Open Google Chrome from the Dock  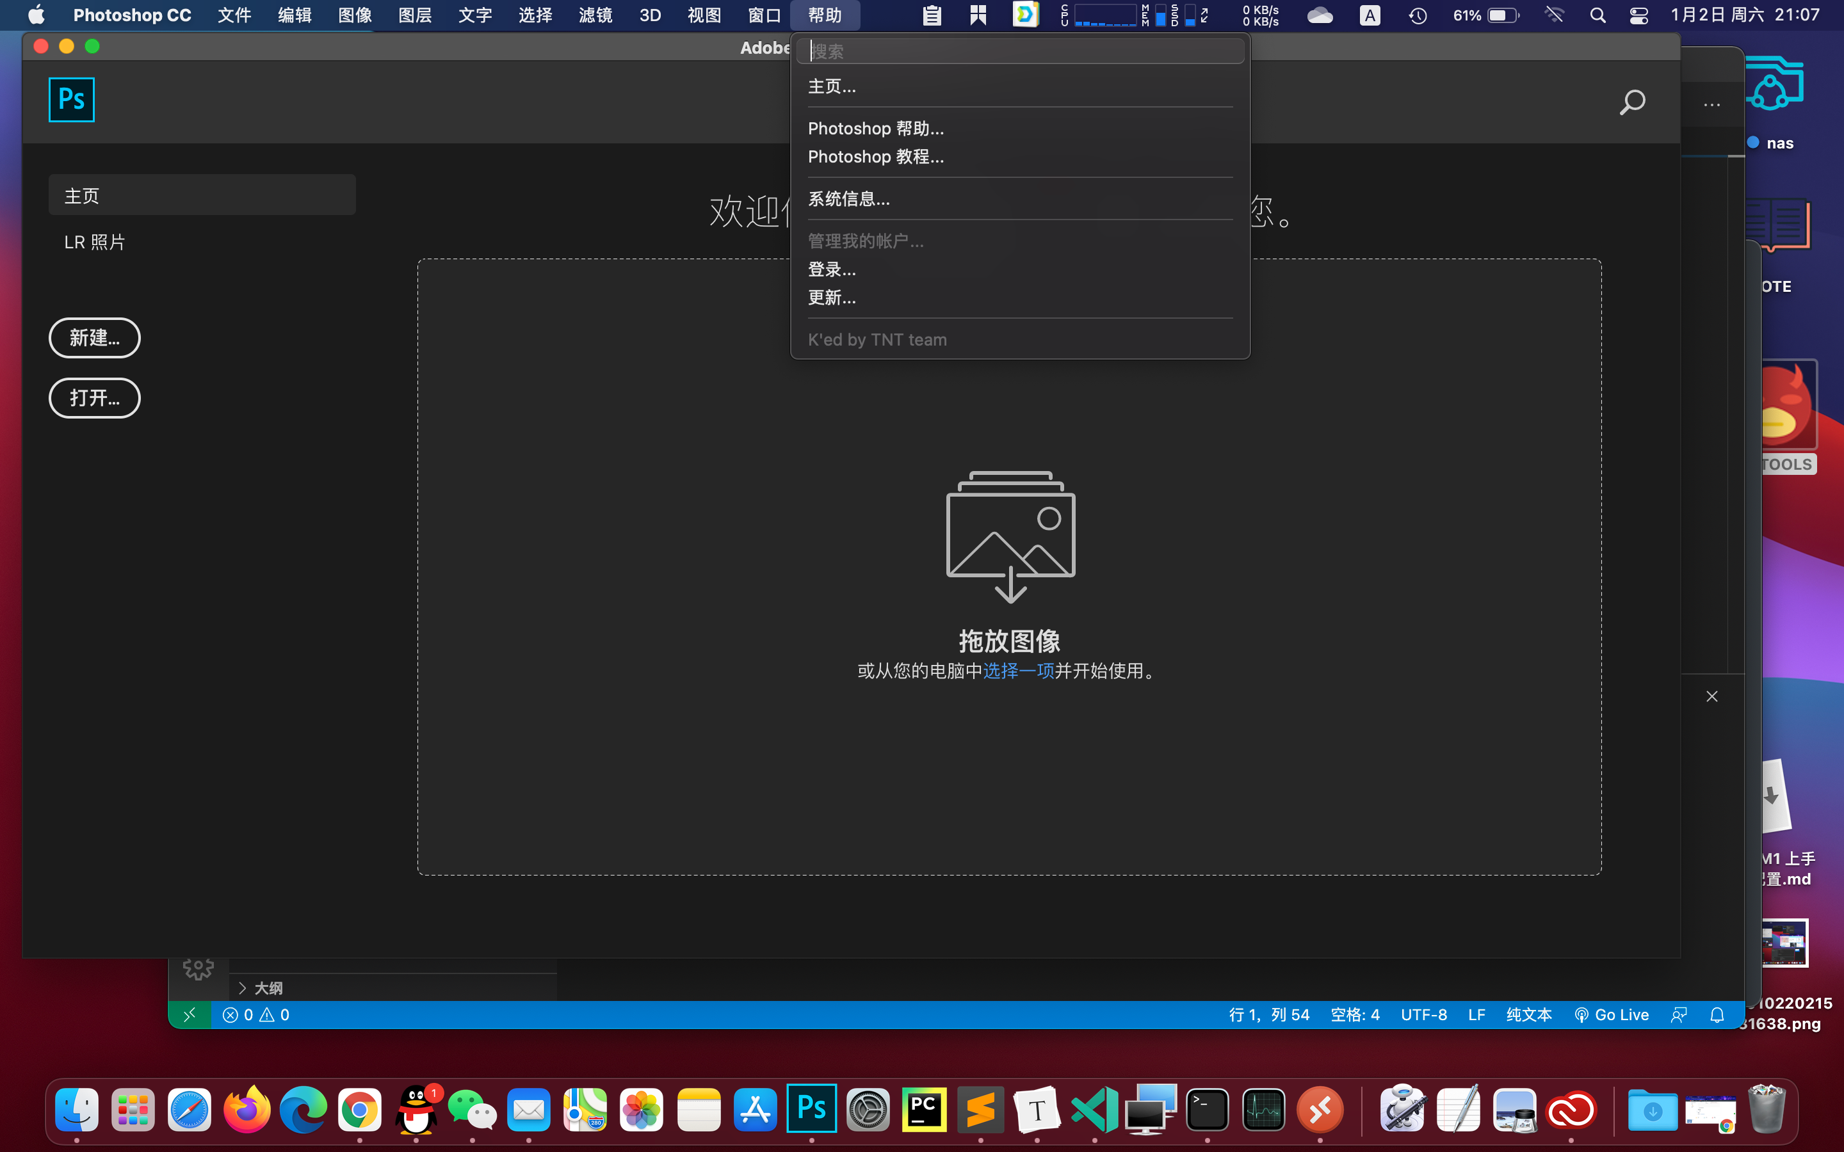360,1109
